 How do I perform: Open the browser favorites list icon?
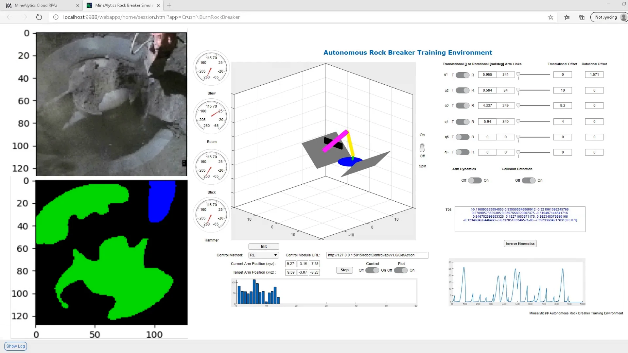pos(567,17)
